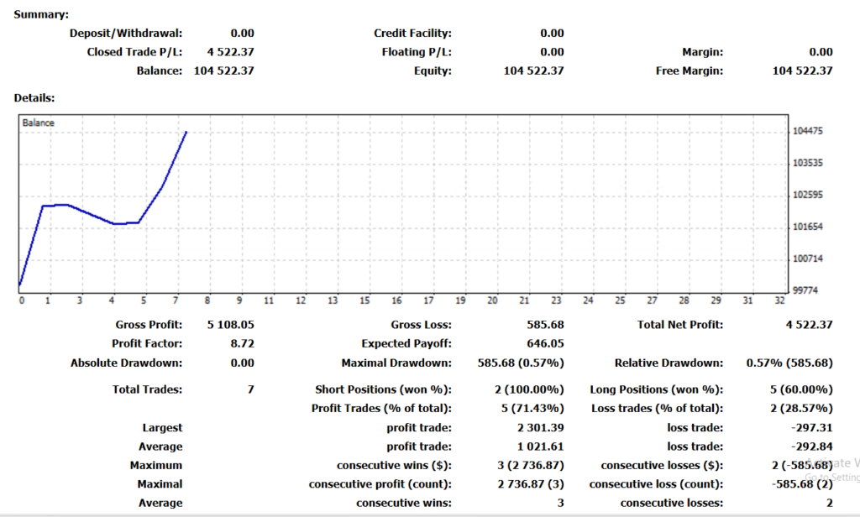Select the Expected Payoff value 646.05
The height and width of the screenshot is (517, 860).
[x=544, y=343]
